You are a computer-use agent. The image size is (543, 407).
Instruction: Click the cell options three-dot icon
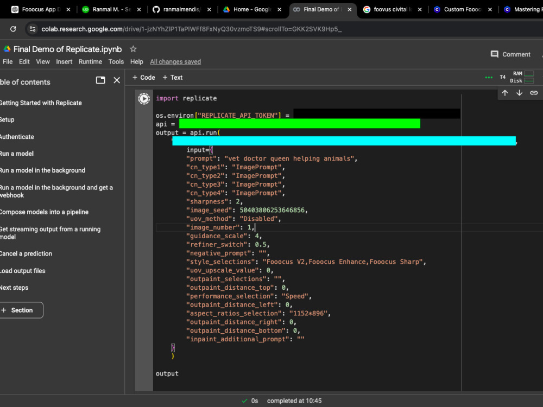tap(488, 77)
